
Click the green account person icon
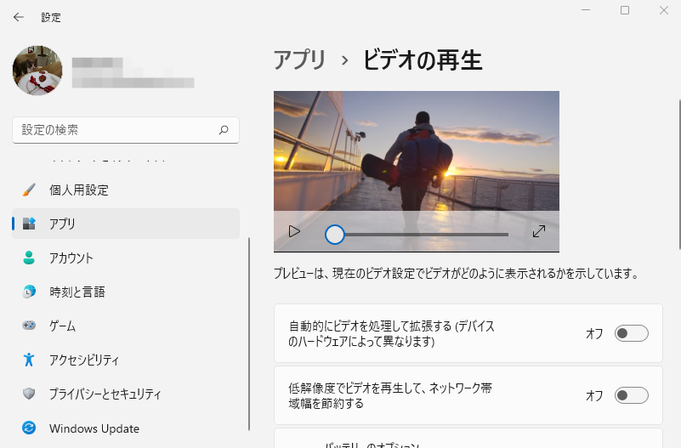tap(29, 258)
